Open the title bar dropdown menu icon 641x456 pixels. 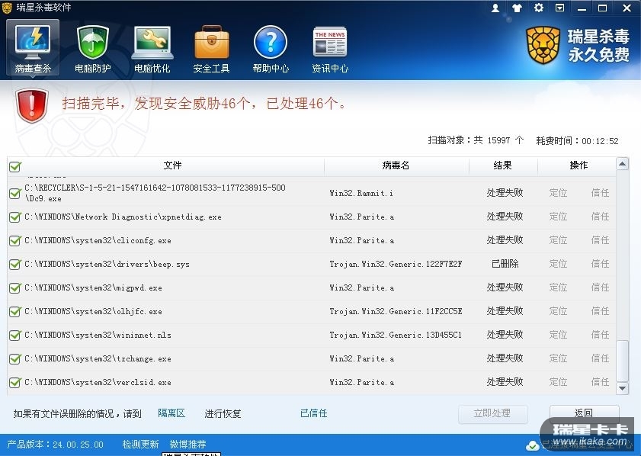560,8
